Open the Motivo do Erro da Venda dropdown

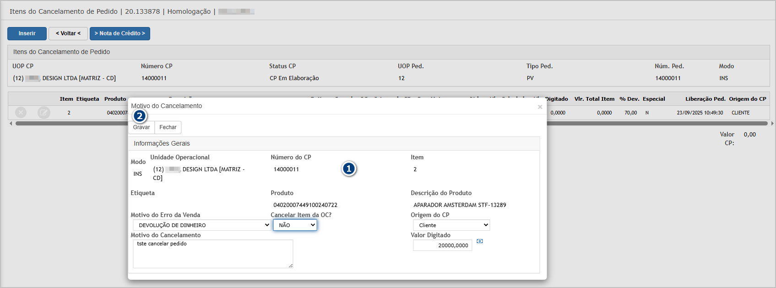point(202,225)
